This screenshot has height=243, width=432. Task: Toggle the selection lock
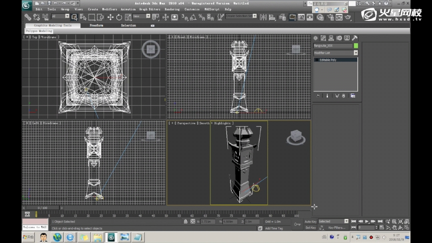pos(186,221)
